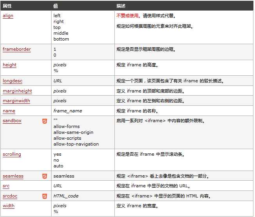Click description 规定是否显示框架周围的边框
The height and width of the screenshot is (217, 255).
(x=146, y=49)
